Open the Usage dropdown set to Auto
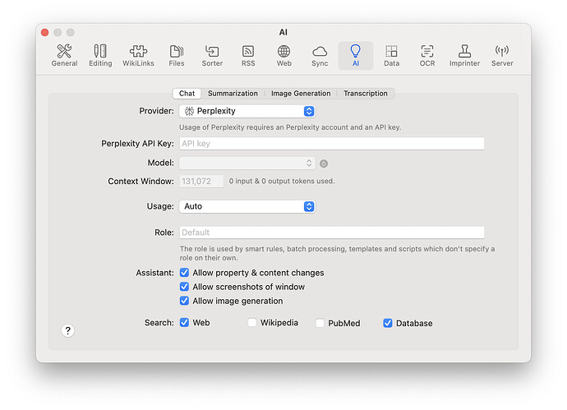This screenshot has height=410, width=567. point(247,206)
